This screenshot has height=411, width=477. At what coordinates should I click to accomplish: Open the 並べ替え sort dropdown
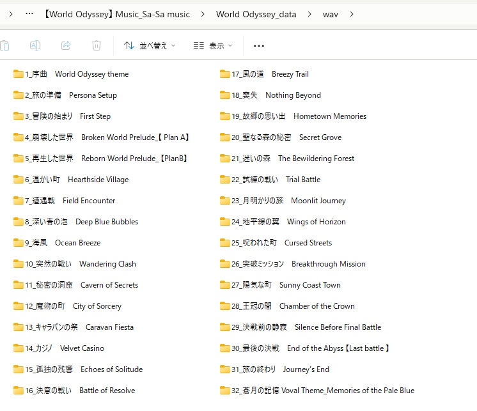(150, 45)
